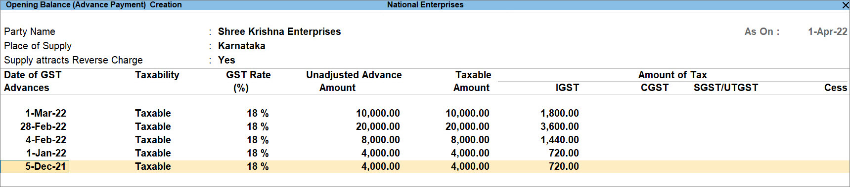This screenshot has width=850, height=187.
Task: Click unadjusted advance 4,000.00 for 1-Jan-22
Action: [380, 153]
